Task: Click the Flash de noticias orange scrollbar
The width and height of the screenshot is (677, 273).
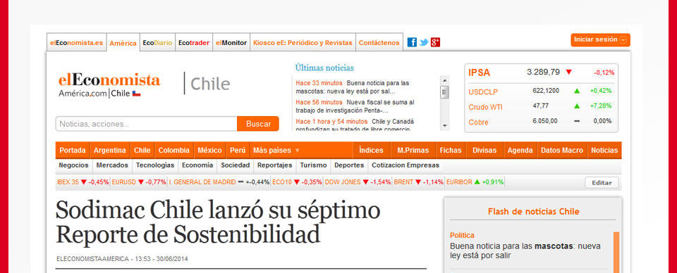Action: click(x=616, y=252)
